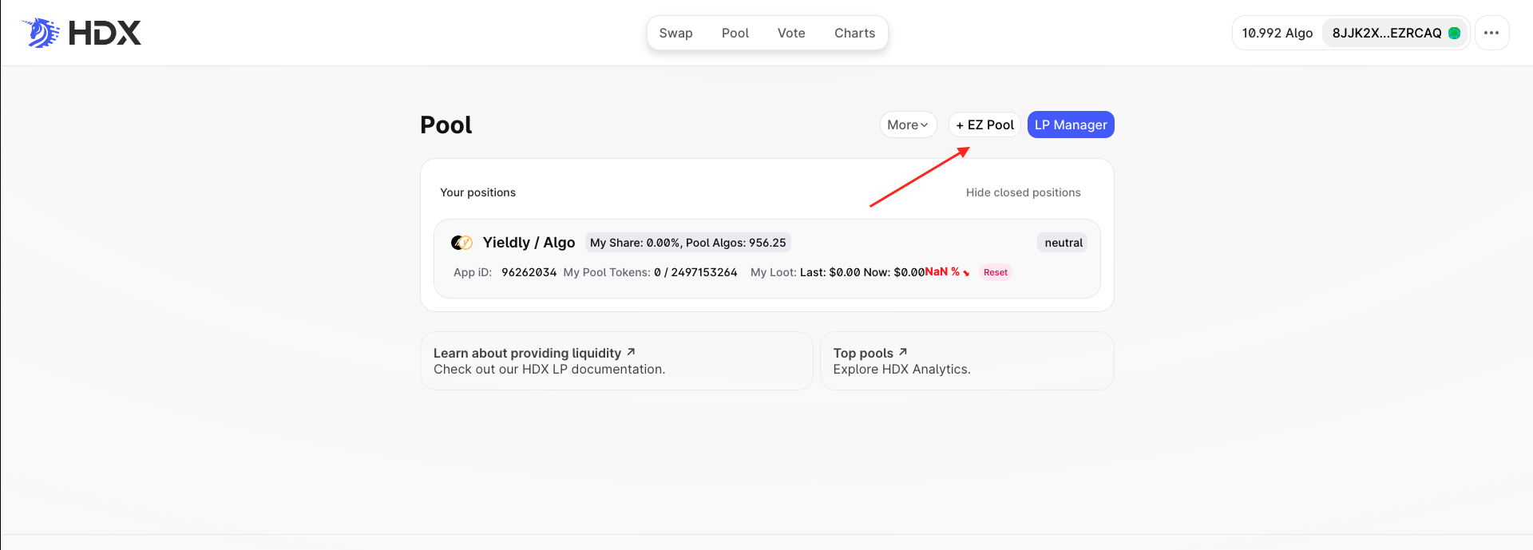1533x550 pixels.
Task: Open the Vote tab
Action: (x=791, y=33)
